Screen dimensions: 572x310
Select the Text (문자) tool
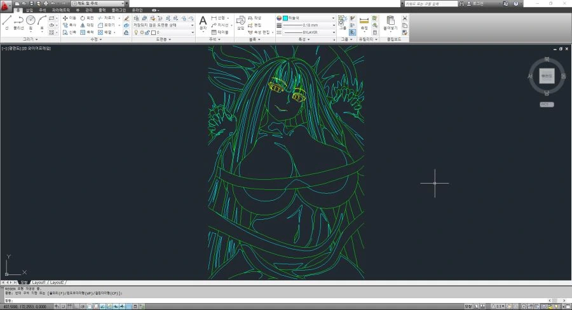pos(203,23)
